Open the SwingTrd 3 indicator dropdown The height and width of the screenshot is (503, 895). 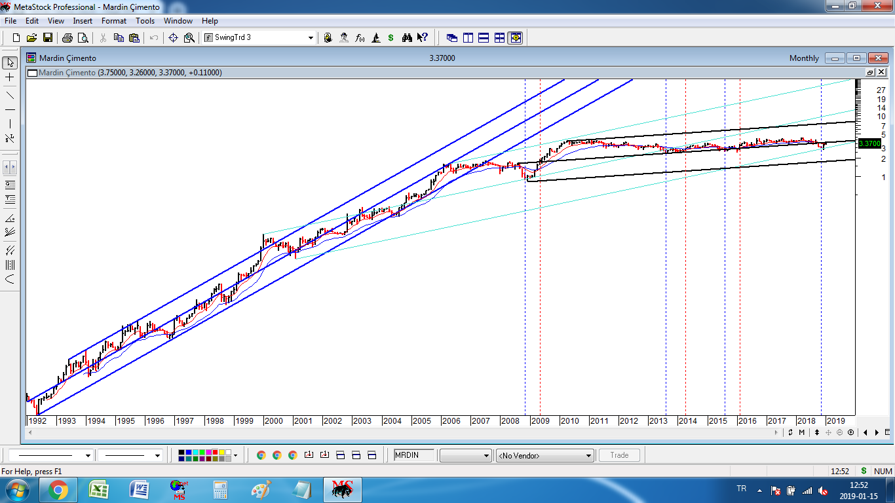[x=311, y=38]
